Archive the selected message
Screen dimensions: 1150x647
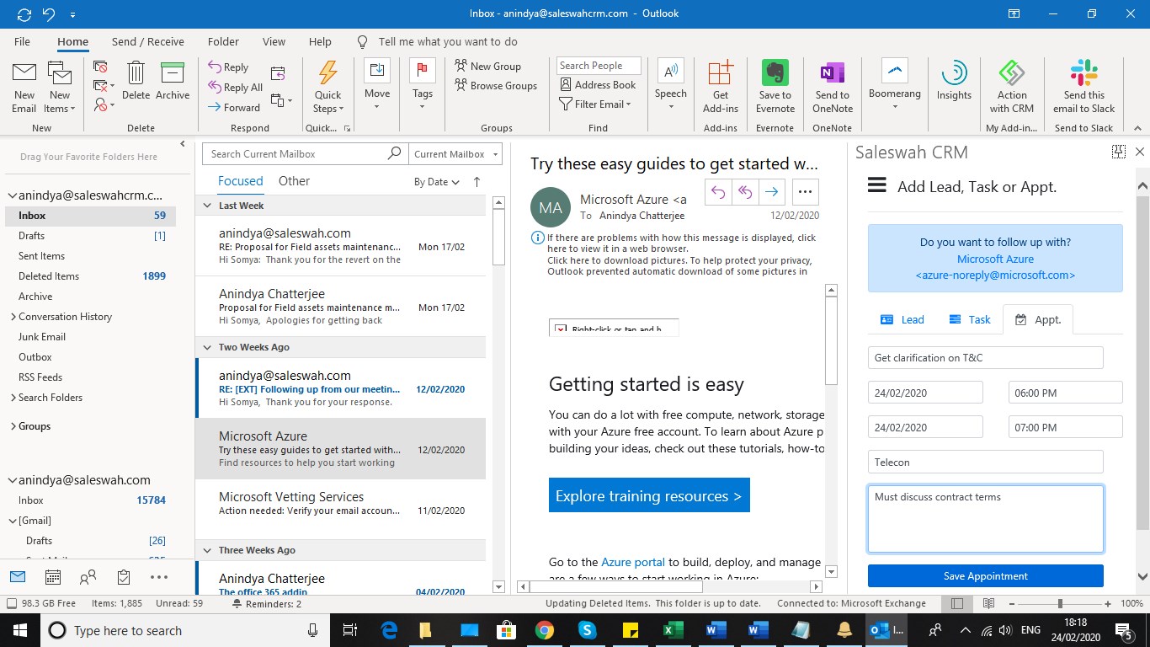[173, 82]
